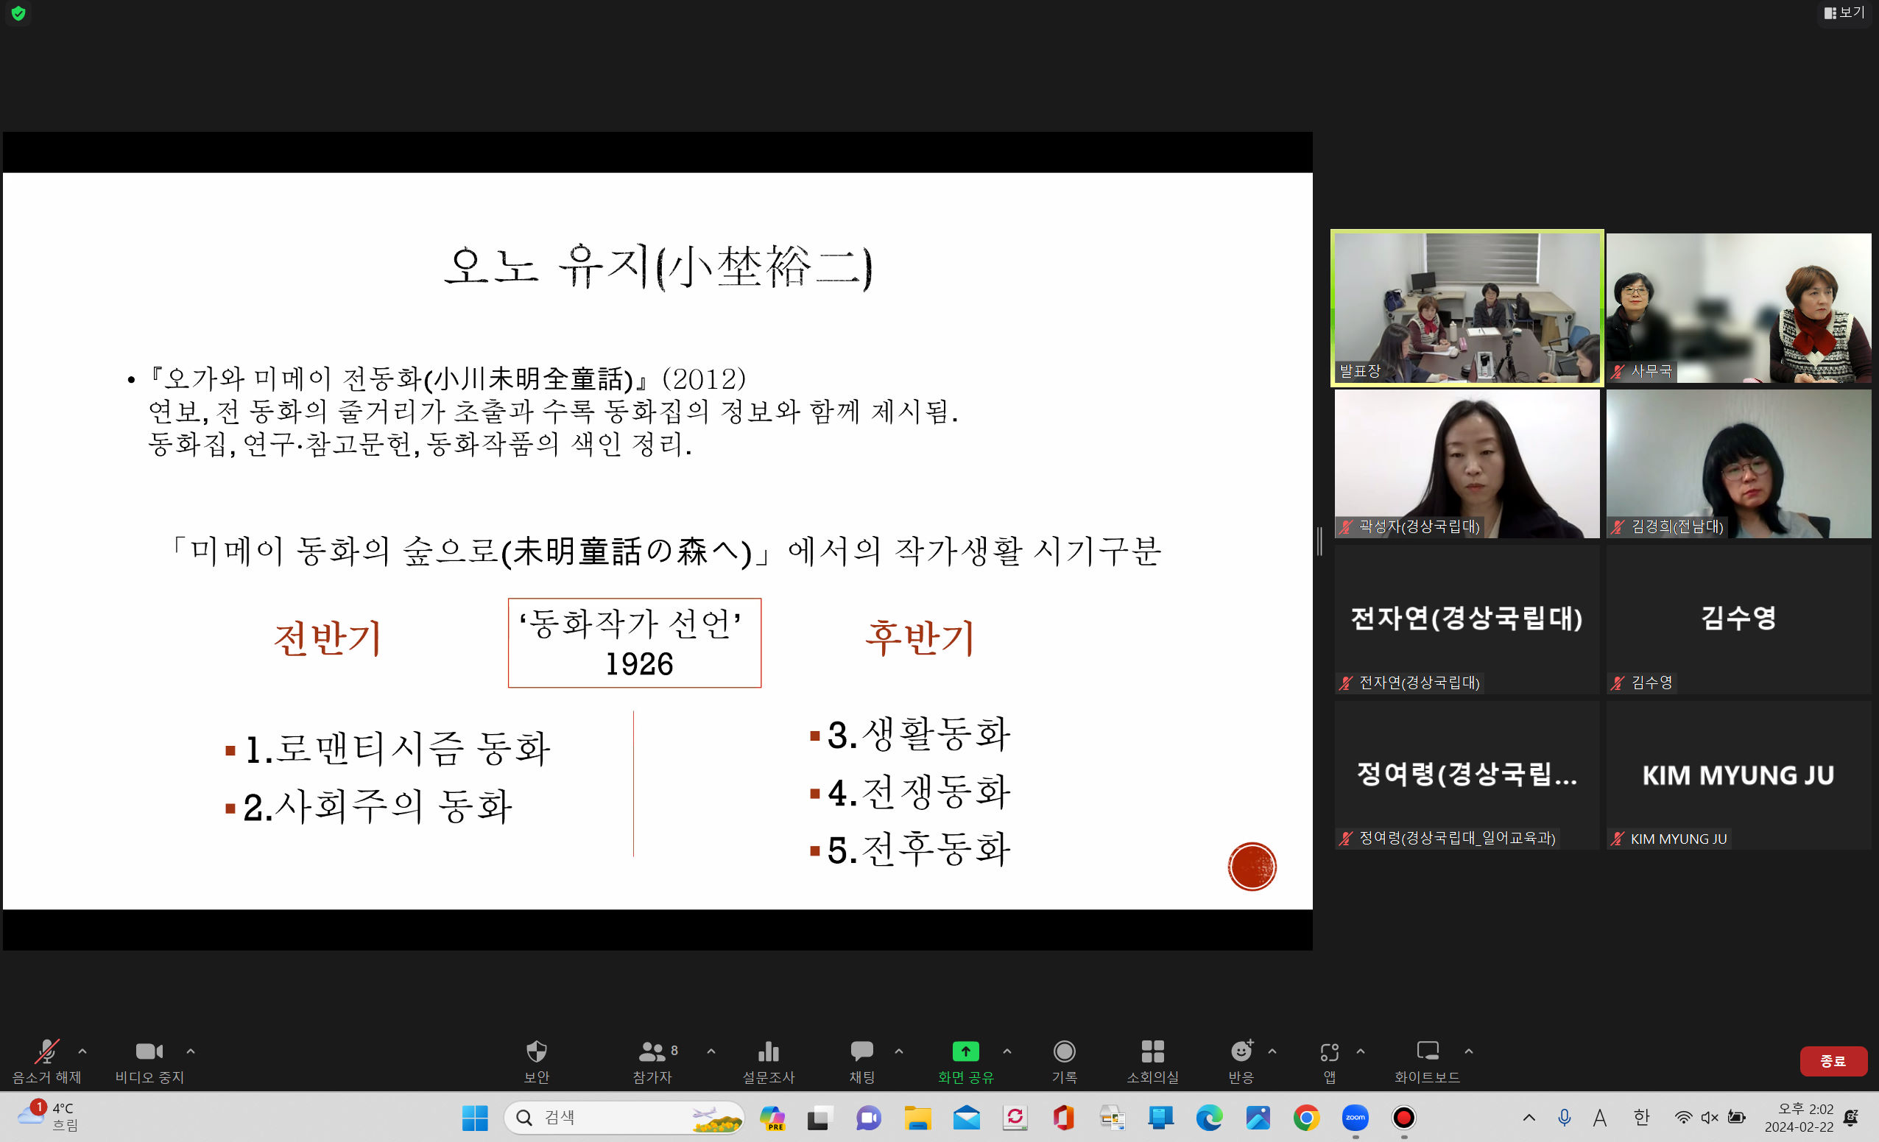Image resolution: width=1879 pixels, height=1142 pixels.
Task: Open the View (보기) menu
Action: tap(1844, 13)
